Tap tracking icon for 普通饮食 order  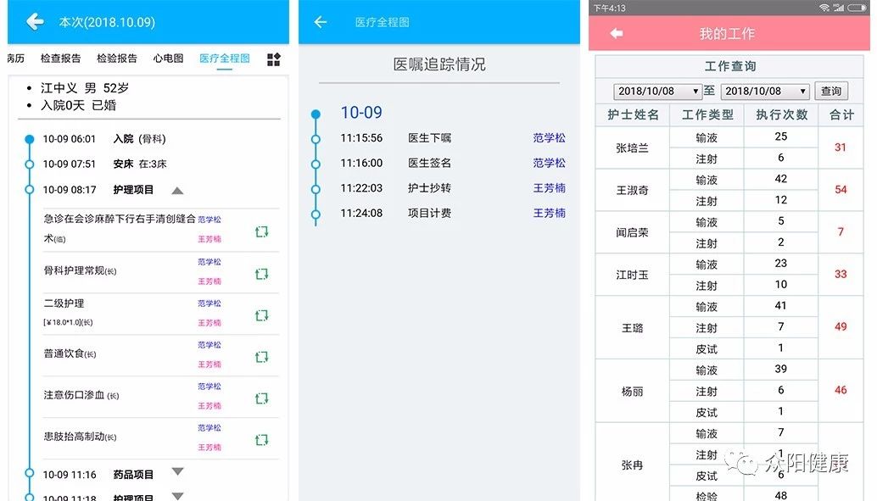[262, 357]
